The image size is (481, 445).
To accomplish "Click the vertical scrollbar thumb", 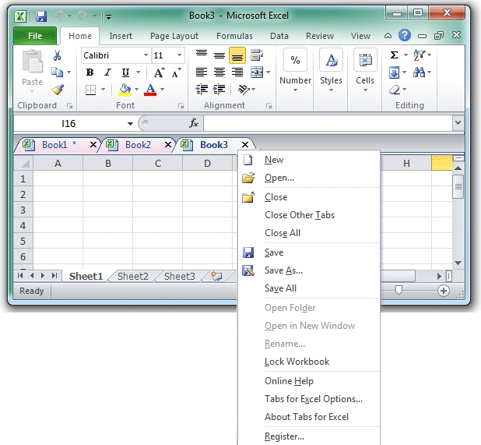I will pyautogui.click(x=458, y=187).
